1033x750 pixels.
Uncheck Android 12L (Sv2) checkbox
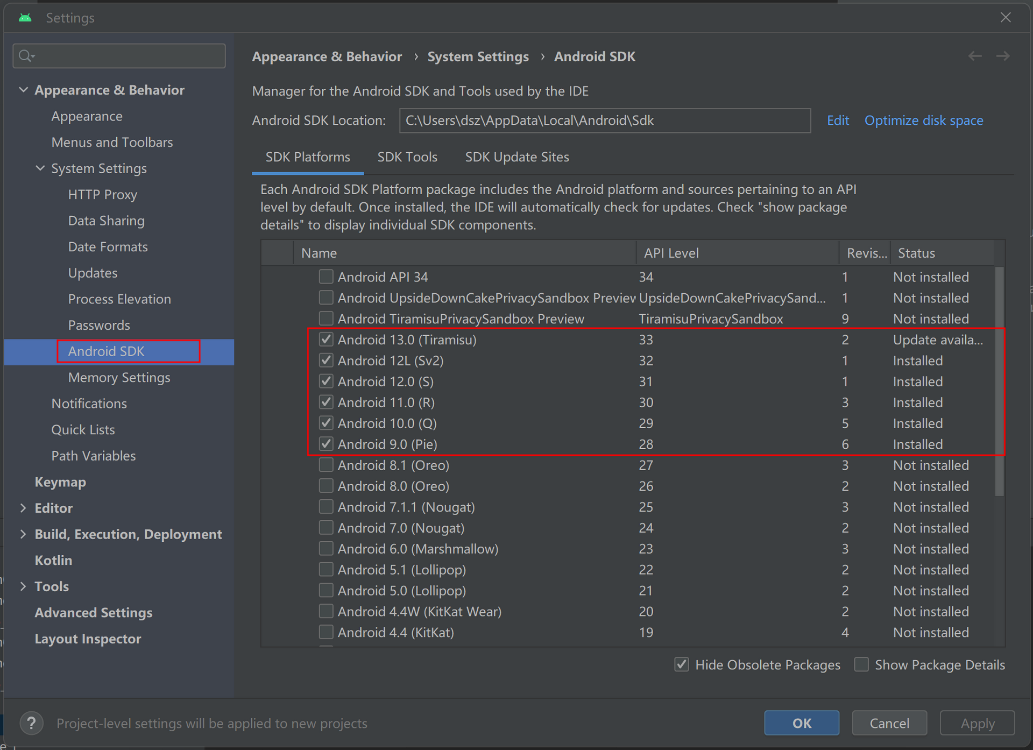(x=326, y=360)
